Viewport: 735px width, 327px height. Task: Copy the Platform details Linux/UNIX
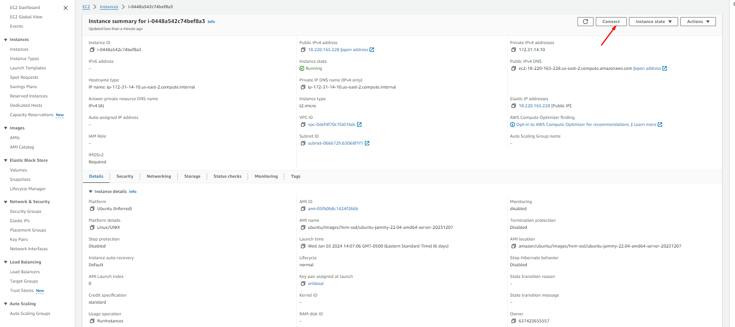pos(92,228)
